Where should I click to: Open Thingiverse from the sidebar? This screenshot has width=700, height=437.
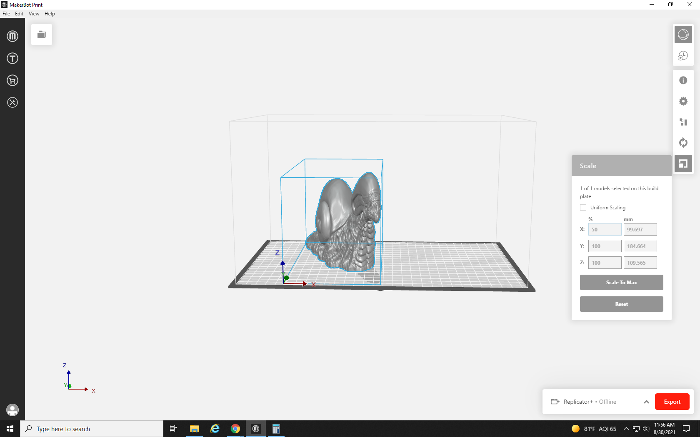tap(12, 58)
